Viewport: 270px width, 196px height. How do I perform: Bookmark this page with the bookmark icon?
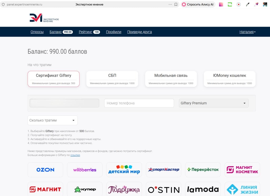click(176, 4)
